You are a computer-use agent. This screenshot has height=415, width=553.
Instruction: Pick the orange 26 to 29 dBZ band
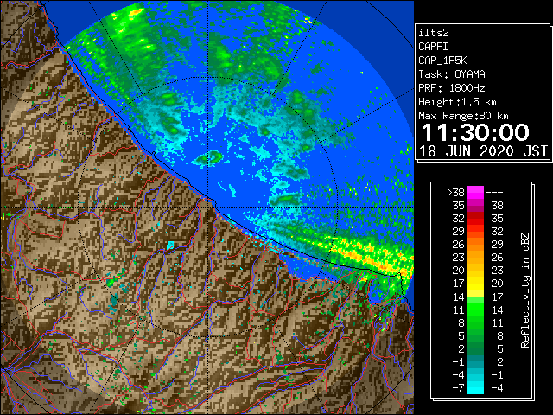tap(475, 245)
